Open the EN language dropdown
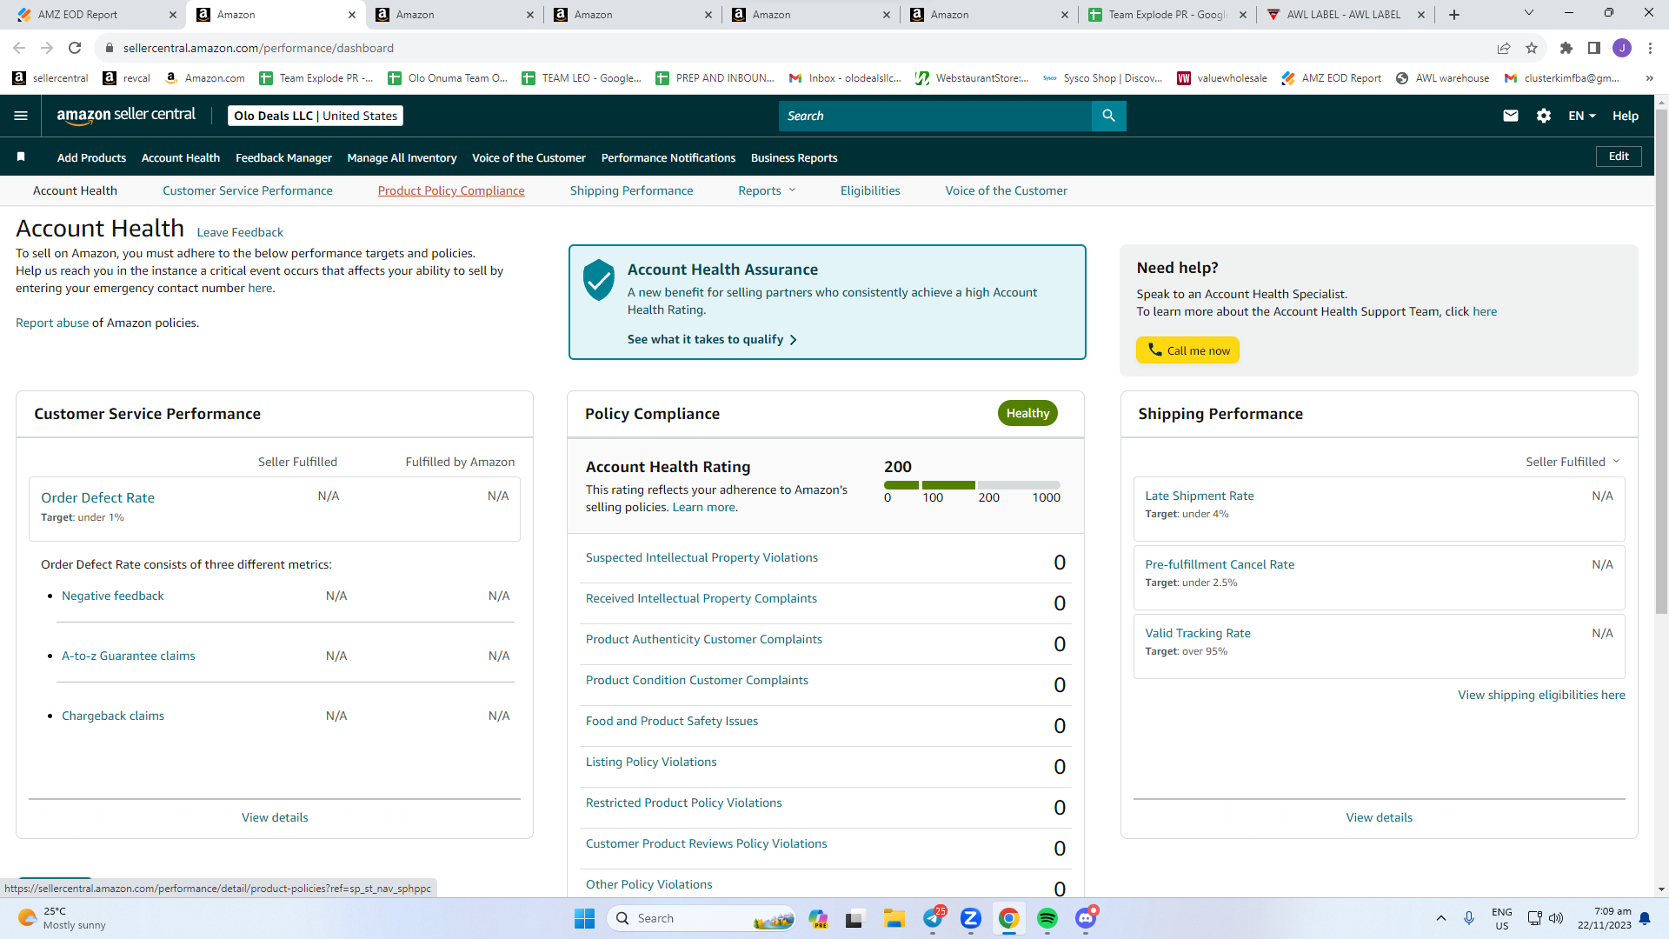1669x939 pixels. click(1582, 116)
